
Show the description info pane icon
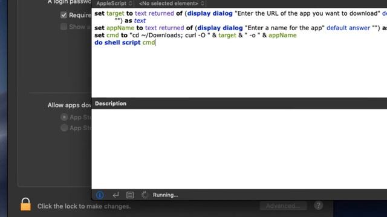tap(100, 195)
